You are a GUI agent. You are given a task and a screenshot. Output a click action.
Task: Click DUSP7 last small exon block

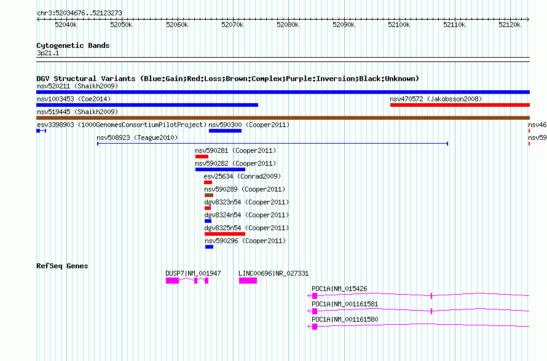coord(207,281)
